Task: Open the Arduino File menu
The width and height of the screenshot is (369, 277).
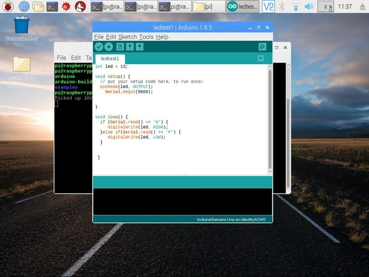Action: coord(99,37)
